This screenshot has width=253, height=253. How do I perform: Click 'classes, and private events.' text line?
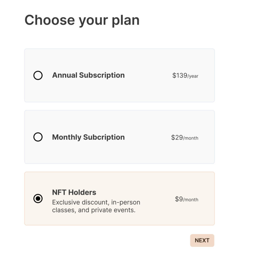[93, 210]
